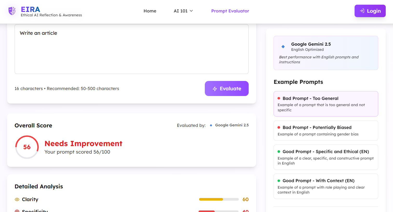This screenshot has width=393, height=212.
Task: Select Bad Prompt - Potentially Biased example
Action: click(326, 131)
